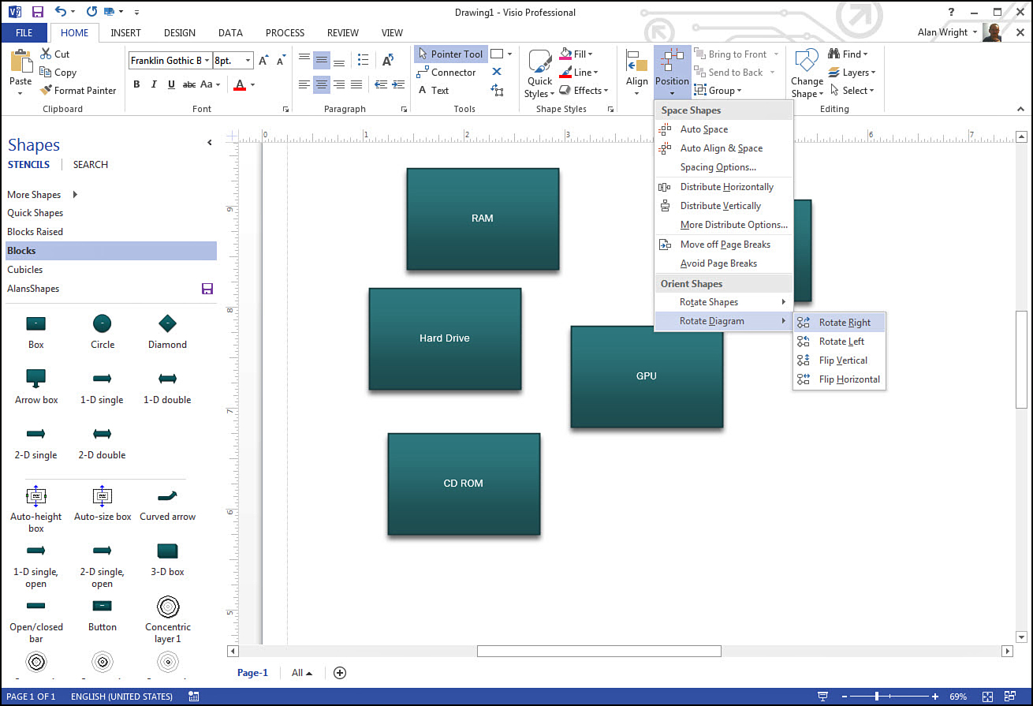Choose Rotate Right from submenu
Viewport: 1033px width, 706px height.
tap(839, 323)
